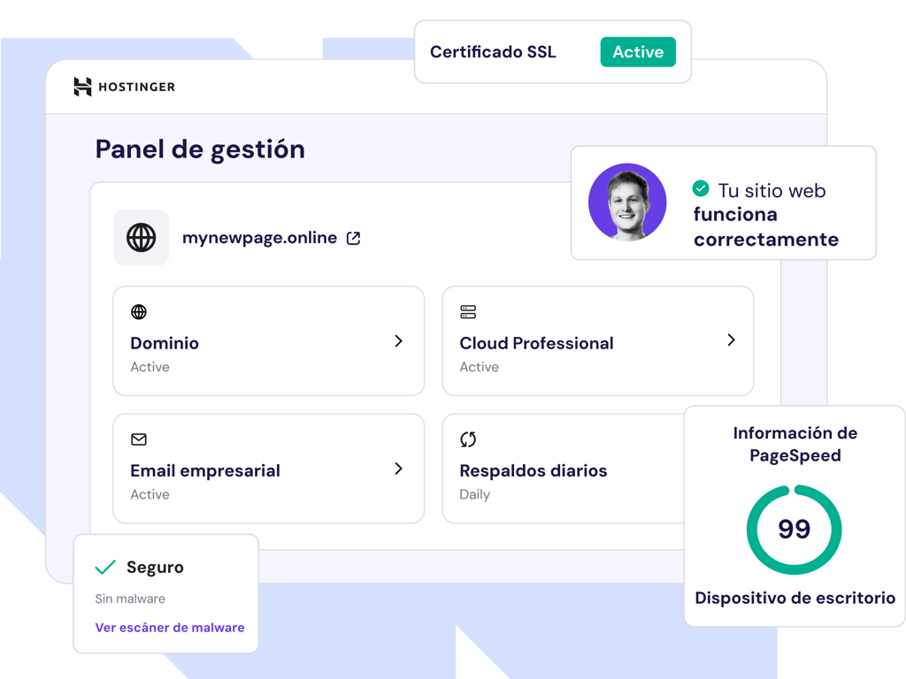Click the Panel de gestión heading
The width and height of the screenshot is (906, 679).
(200, 149)
